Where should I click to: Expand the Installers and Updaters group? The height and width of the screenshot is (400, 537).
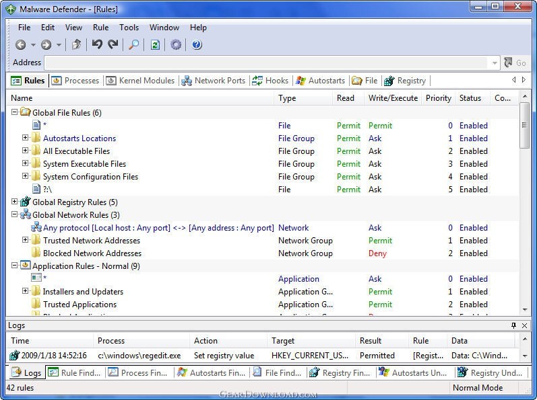click(25, 291)
